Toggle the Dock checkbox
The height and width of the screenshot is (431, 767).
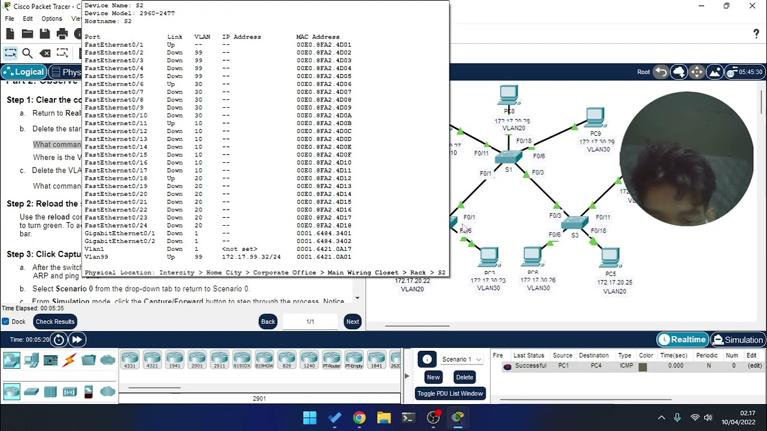(x=5, y=321)
